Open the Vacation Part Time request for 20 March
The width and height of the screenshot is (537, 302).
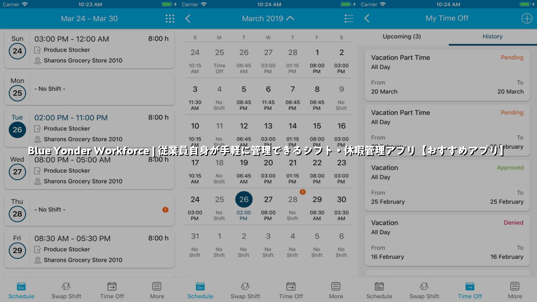[x=447, y=75]
